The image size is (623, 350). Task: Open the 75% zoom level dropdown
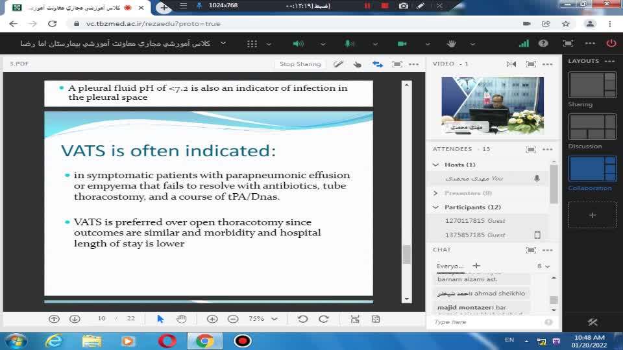coord(274,319)
